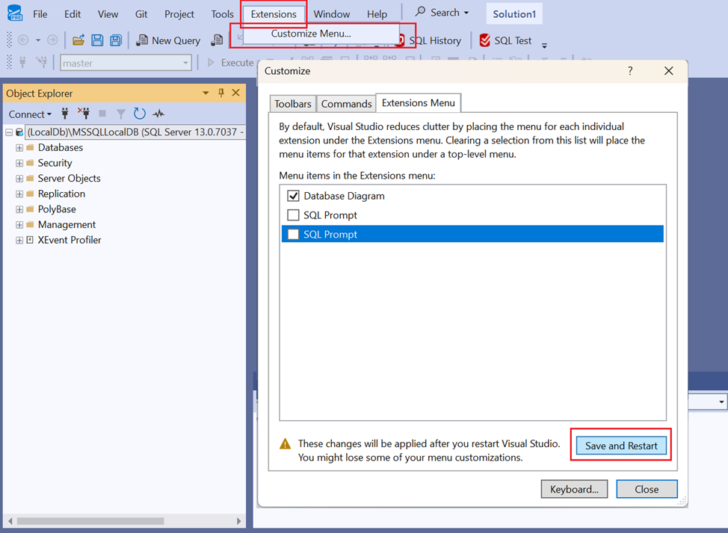The image size is (728, 533).
Task: Click the Disconnect plug icon with red X
Action: [x=84, y=114]
